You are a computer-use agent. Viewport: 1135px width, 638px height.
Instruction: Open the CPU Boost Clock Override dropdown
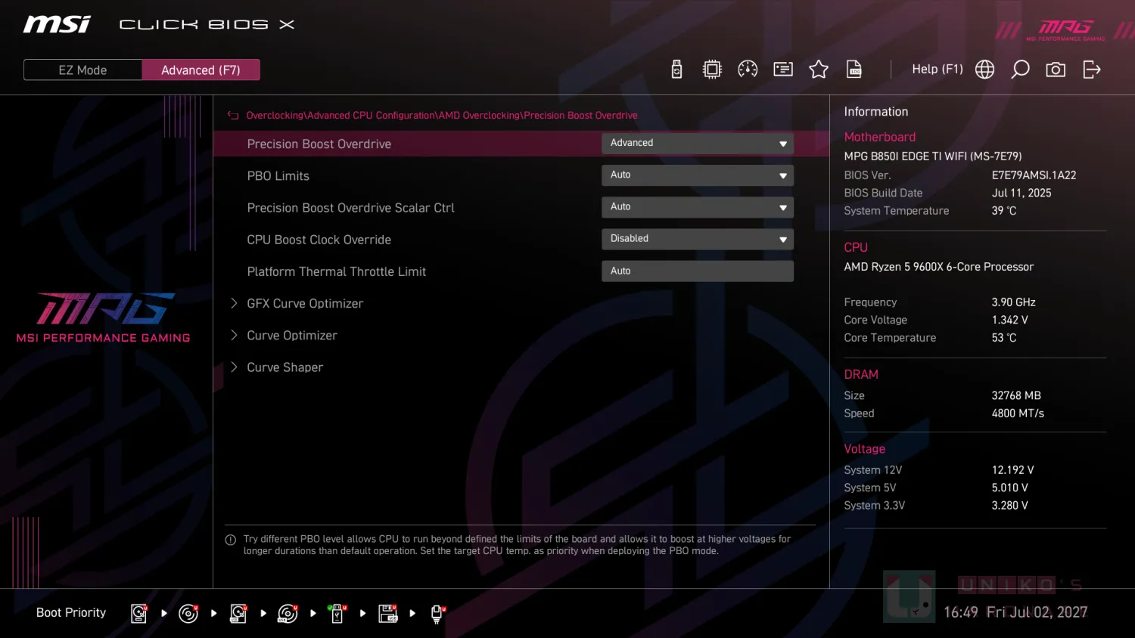point(698,239)
